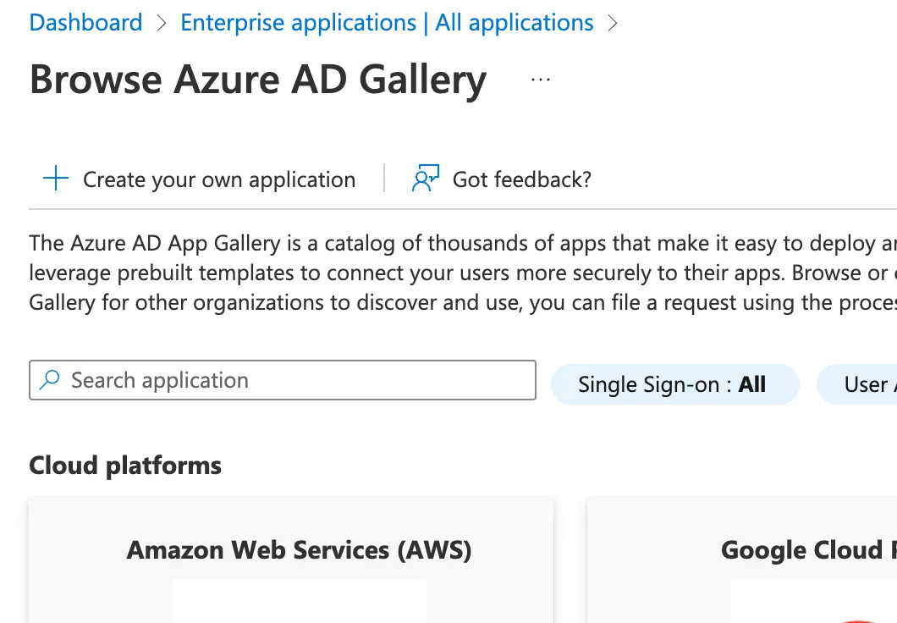Open the Dashboard breadcrumb link
Image resolution: width=897 pixels, height=623 pixels.
(x=85, y=23)
